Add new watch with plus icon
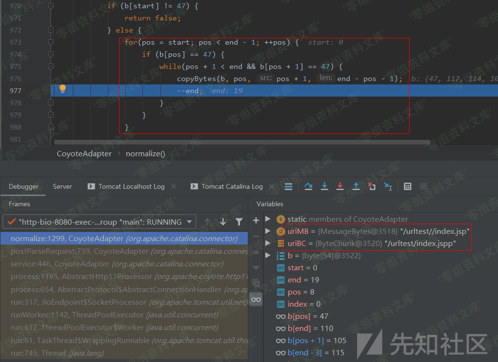This screenshot has width=498, height=362. point(256,220)
